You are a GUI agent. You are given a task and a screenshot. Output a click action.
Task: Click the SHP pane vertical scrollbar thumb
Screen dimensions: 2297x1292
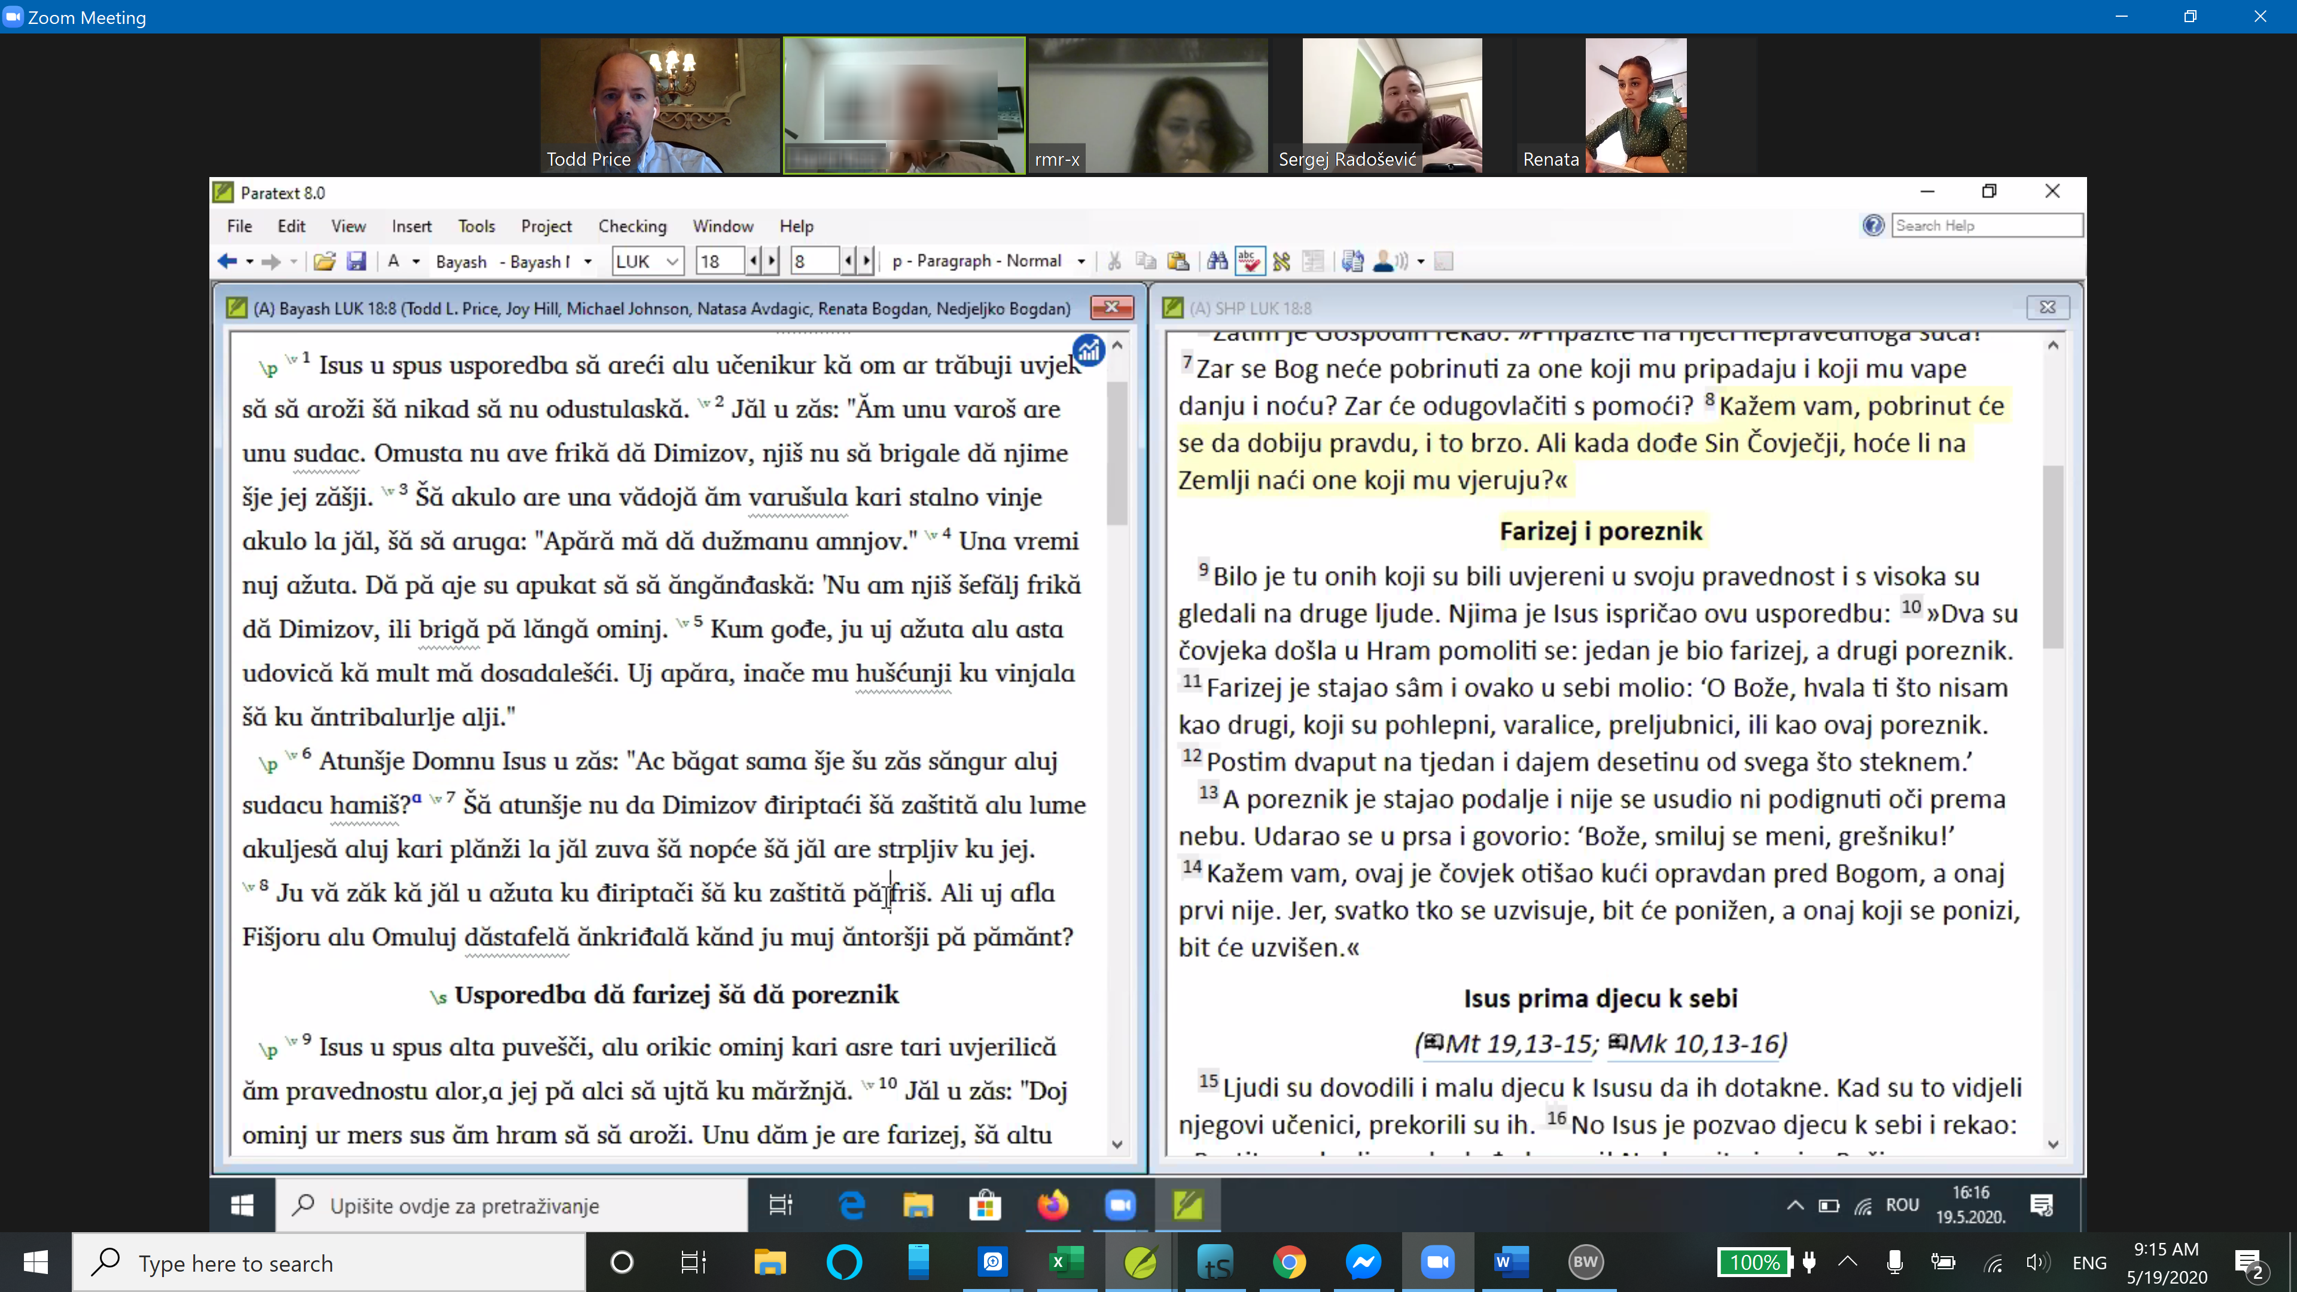click(x=2053, y=556)
